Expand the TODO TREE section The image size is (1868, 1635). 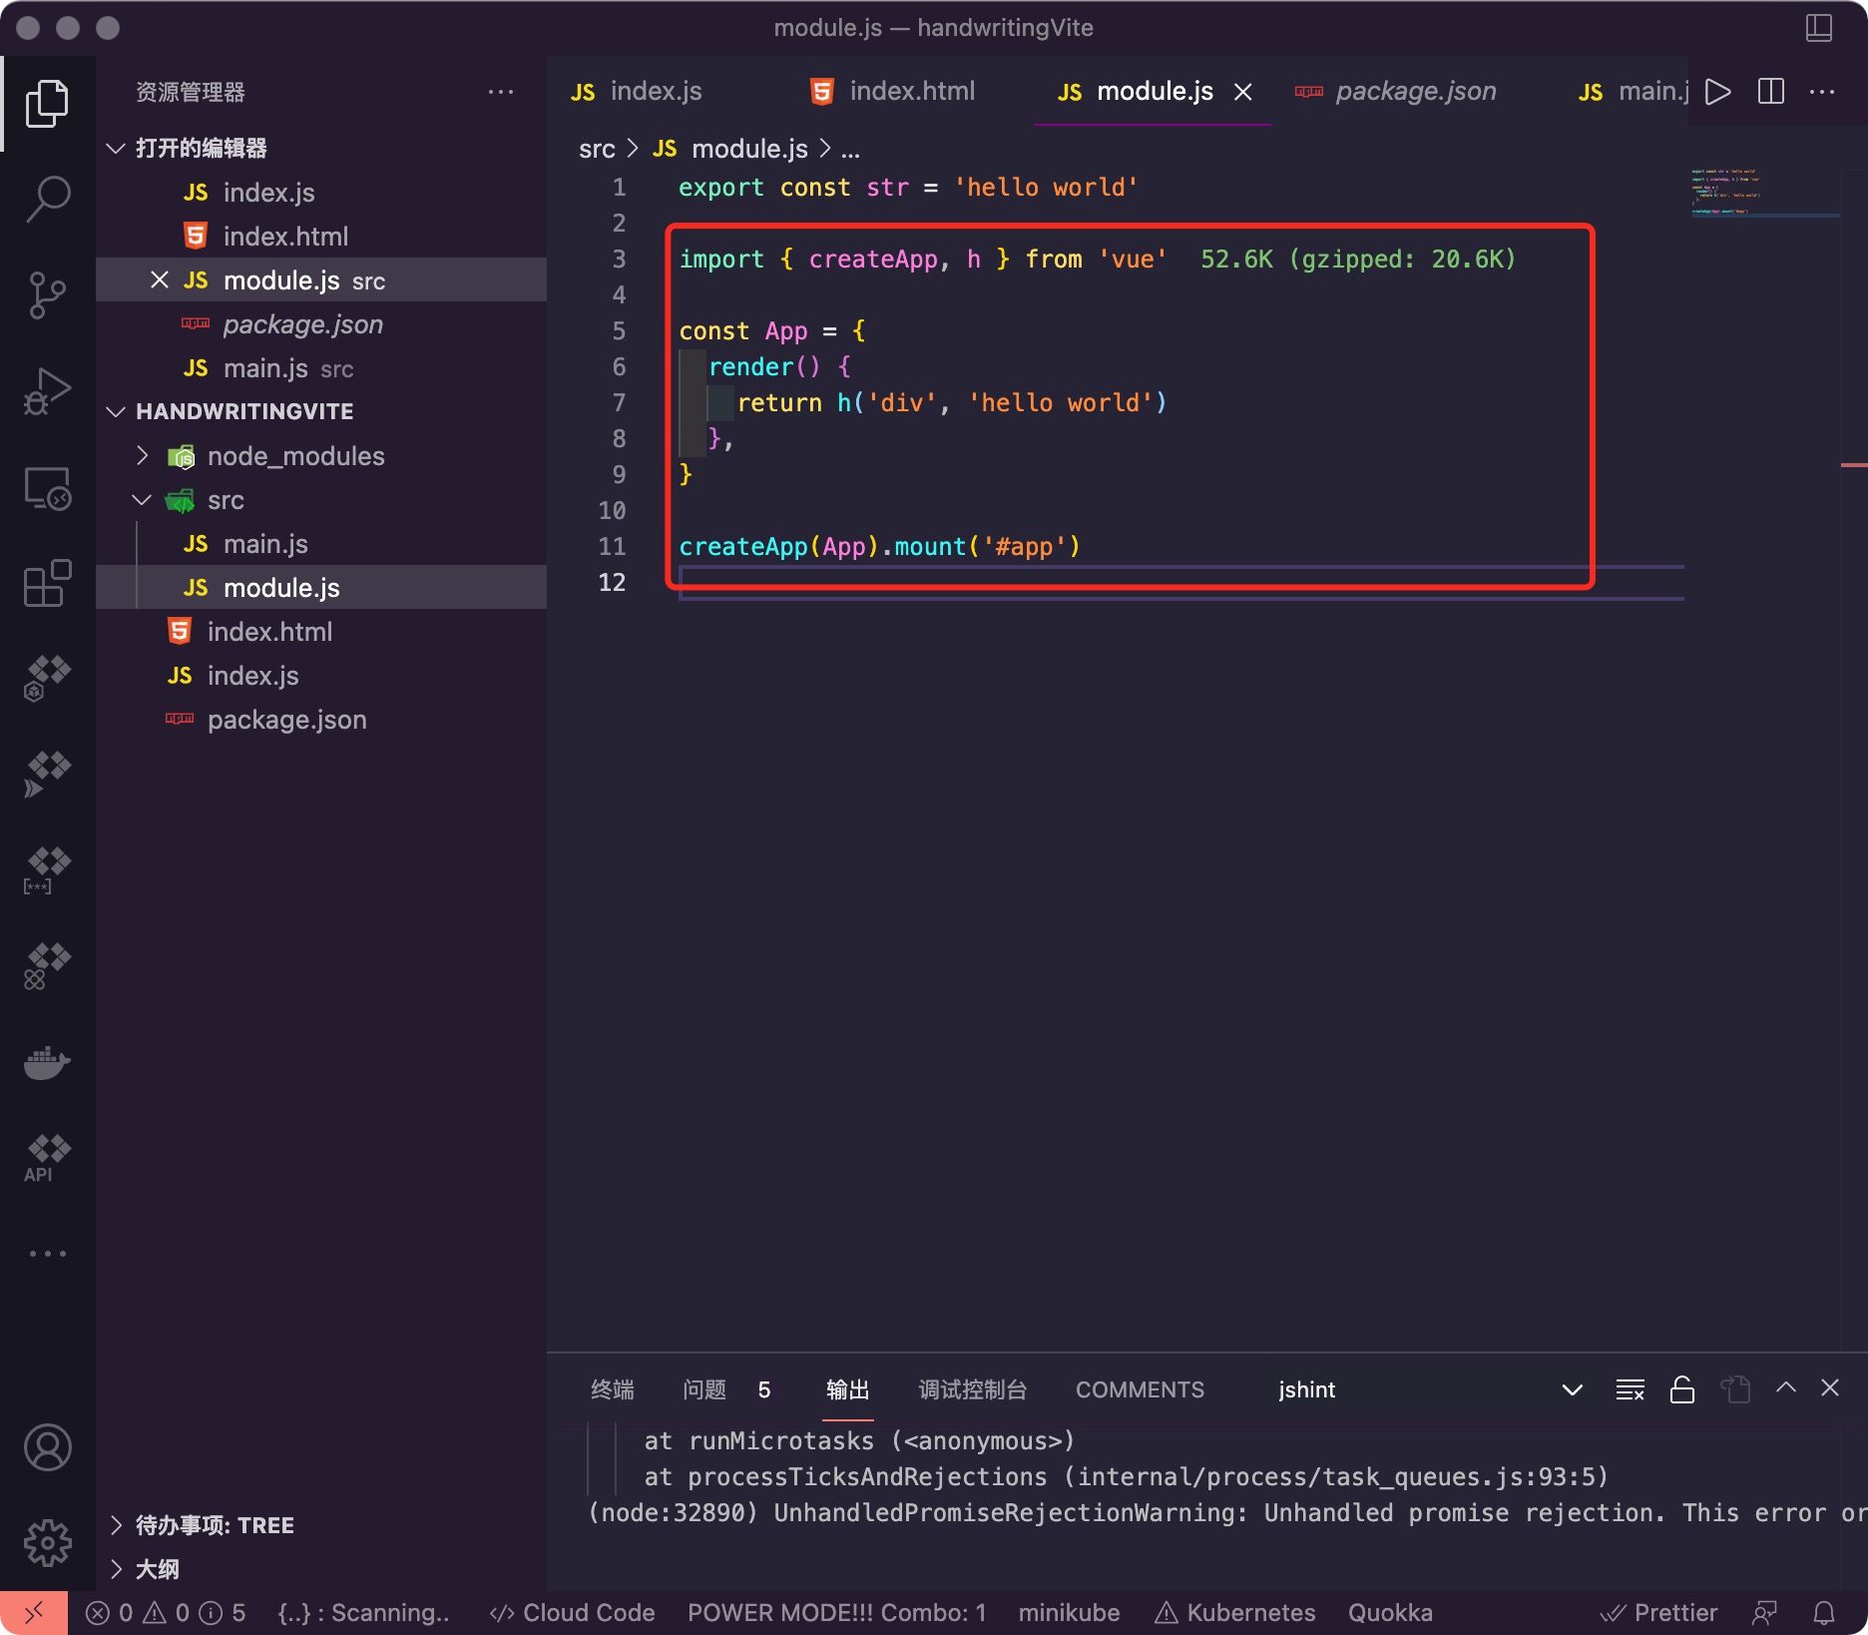[x=116, y=1525]
